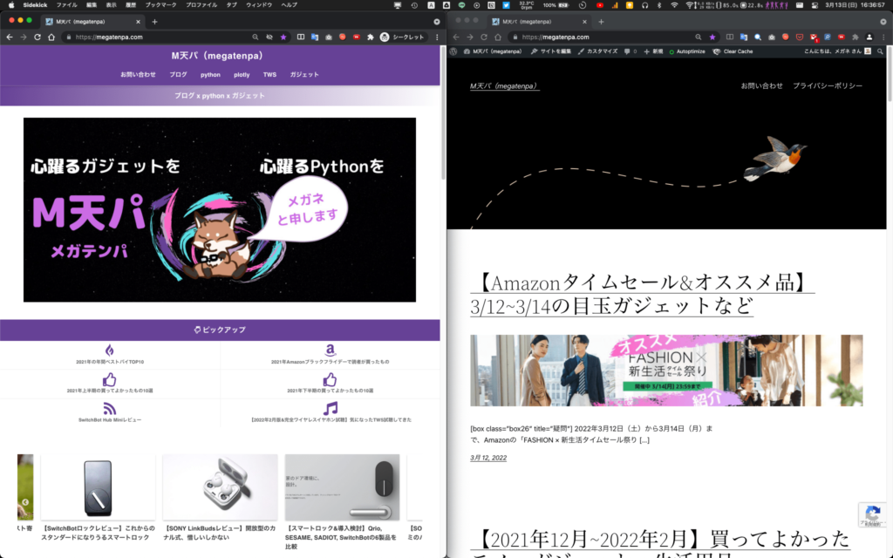893x558 pixels.
Task: Select お問い合わせ in purple navigation menu
Action: click(x=138, y=75)
